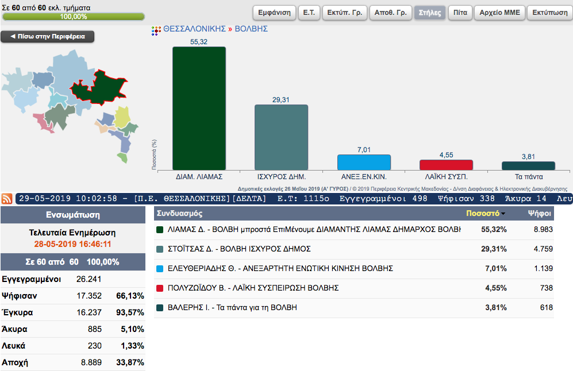Image resolution: width=573 pixels, height=371 pixels.
Task: Go back with Πίσω στην Περιφέρεια button
Action: pyautogui.click(x=48, y=37)
